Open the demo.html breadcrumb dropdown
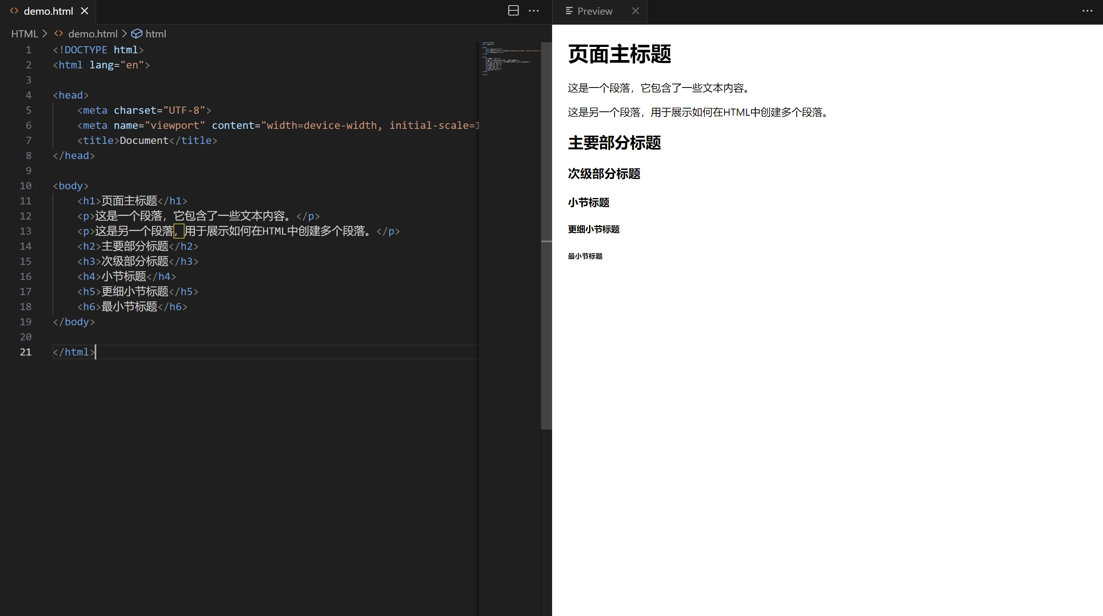 [93, 34]
